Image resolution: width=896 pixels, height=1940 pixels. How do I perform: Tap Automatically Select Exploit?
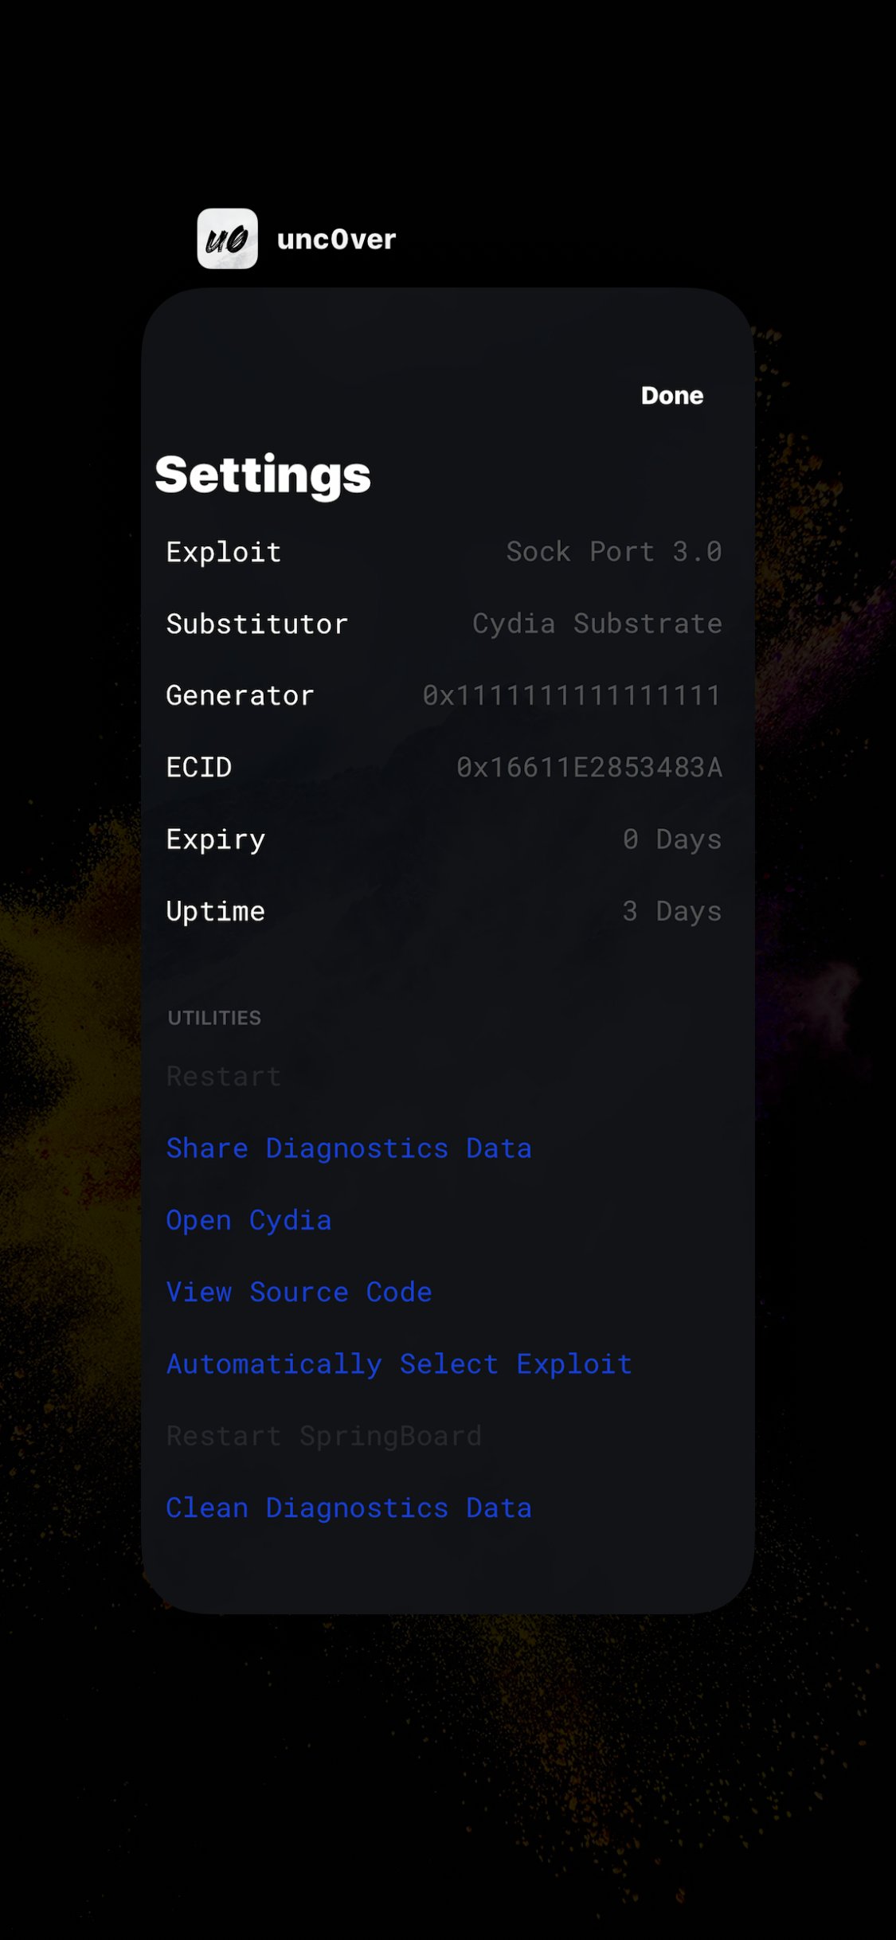tap(400, 1365)
